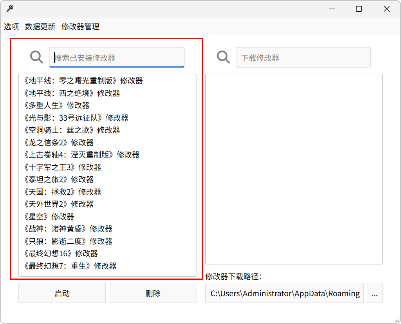
Task: Select 《地平线：西之绝境》修改器
Action: click(107, 93)
